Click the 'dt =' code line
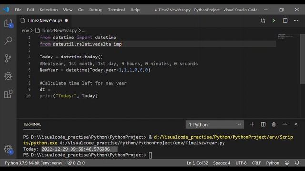Viewport: 305px width, 171px height. tap(45, 89)
